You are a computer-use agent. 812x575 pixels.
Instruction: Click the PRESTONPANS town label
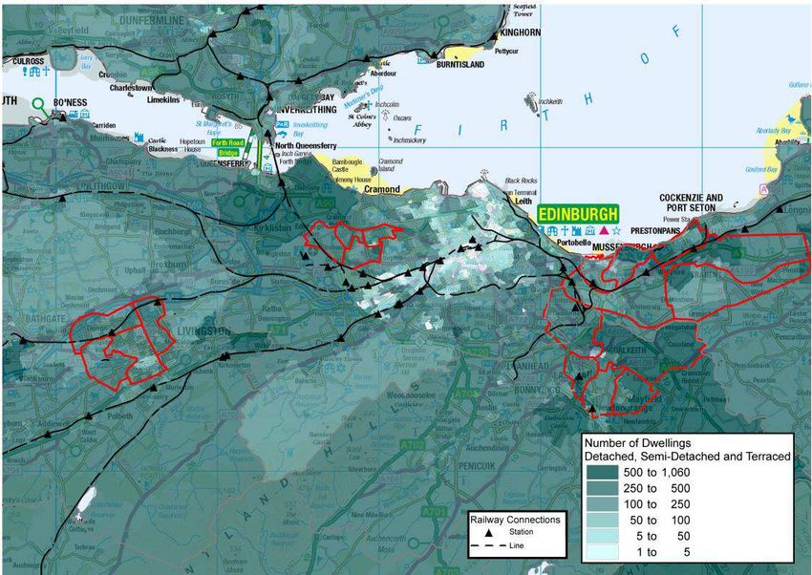pyautogui.click(x=655, y=231)
